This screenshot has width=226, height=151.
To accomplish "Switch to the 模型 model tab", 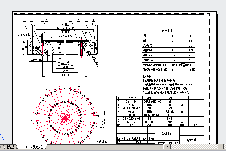I will 10,147.
